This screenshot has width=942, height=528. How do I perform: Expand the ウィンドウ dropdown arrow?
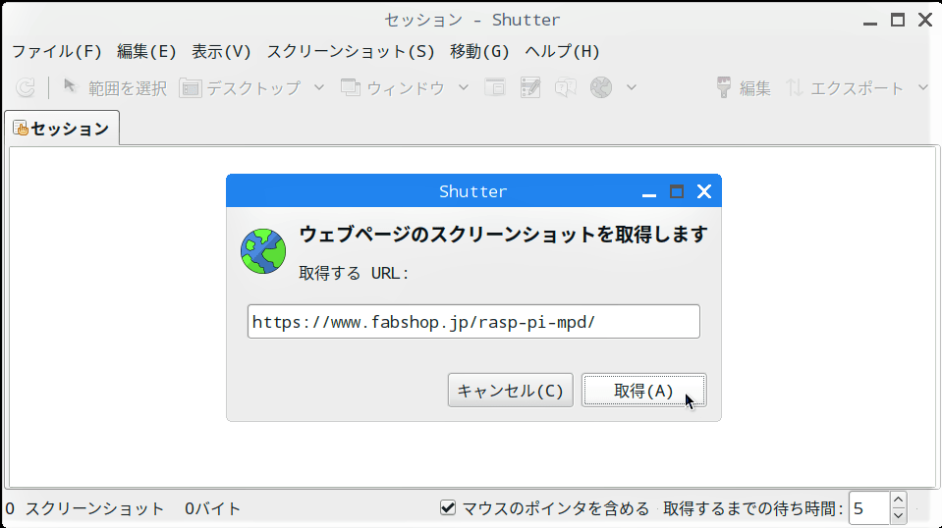coord(464,87)
